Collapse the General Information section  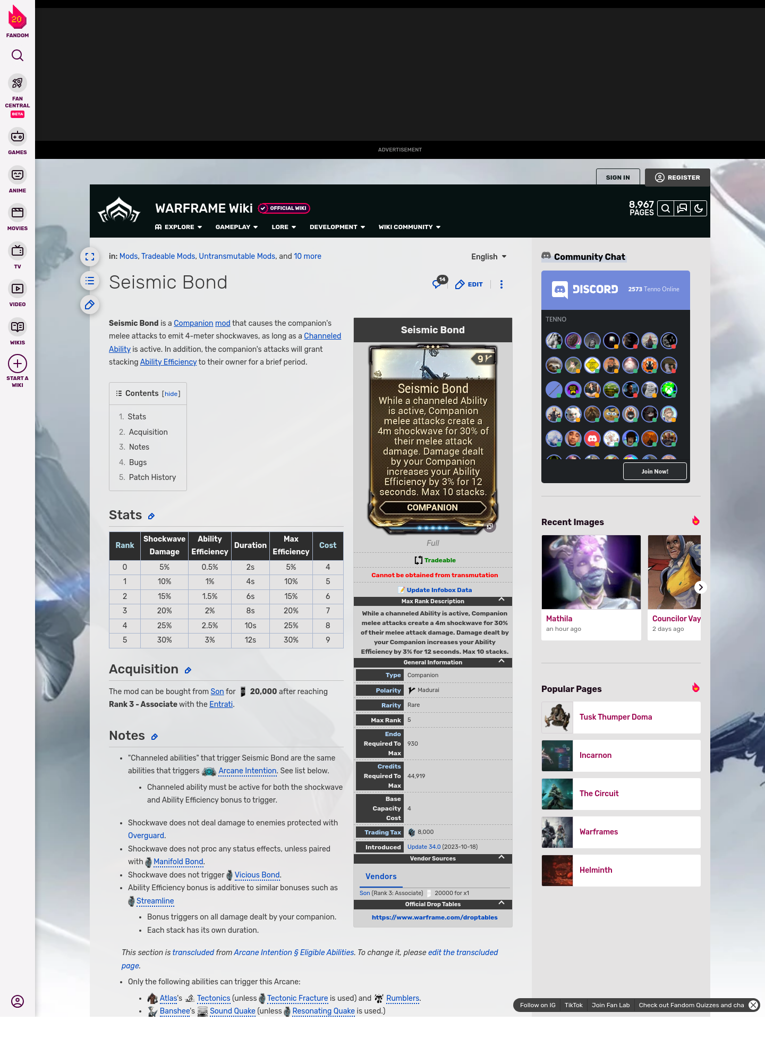501,662
